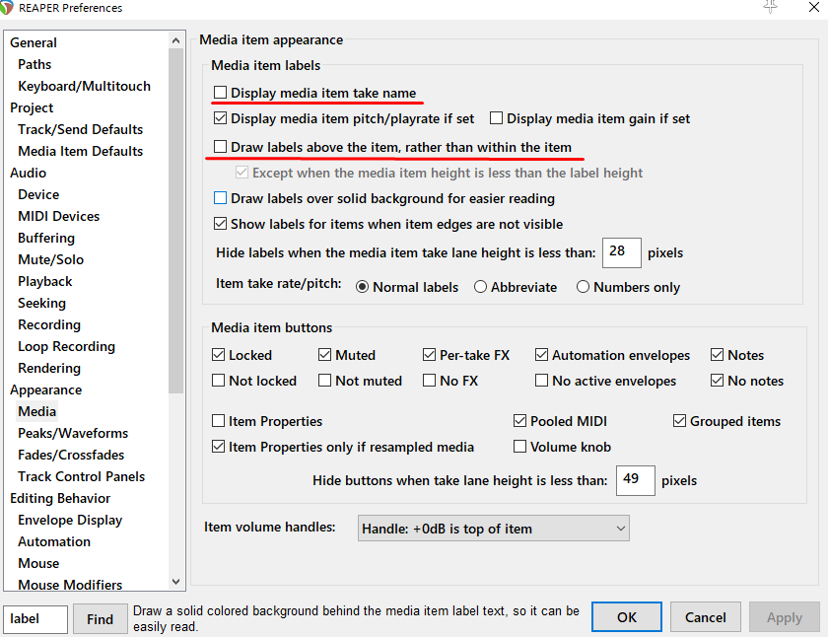Open Track/Send Defaults page

pyautogui.click(x=80, y=129)
